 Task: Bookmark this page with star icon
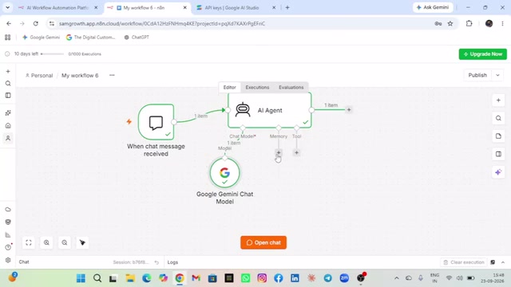pos(450,23)
